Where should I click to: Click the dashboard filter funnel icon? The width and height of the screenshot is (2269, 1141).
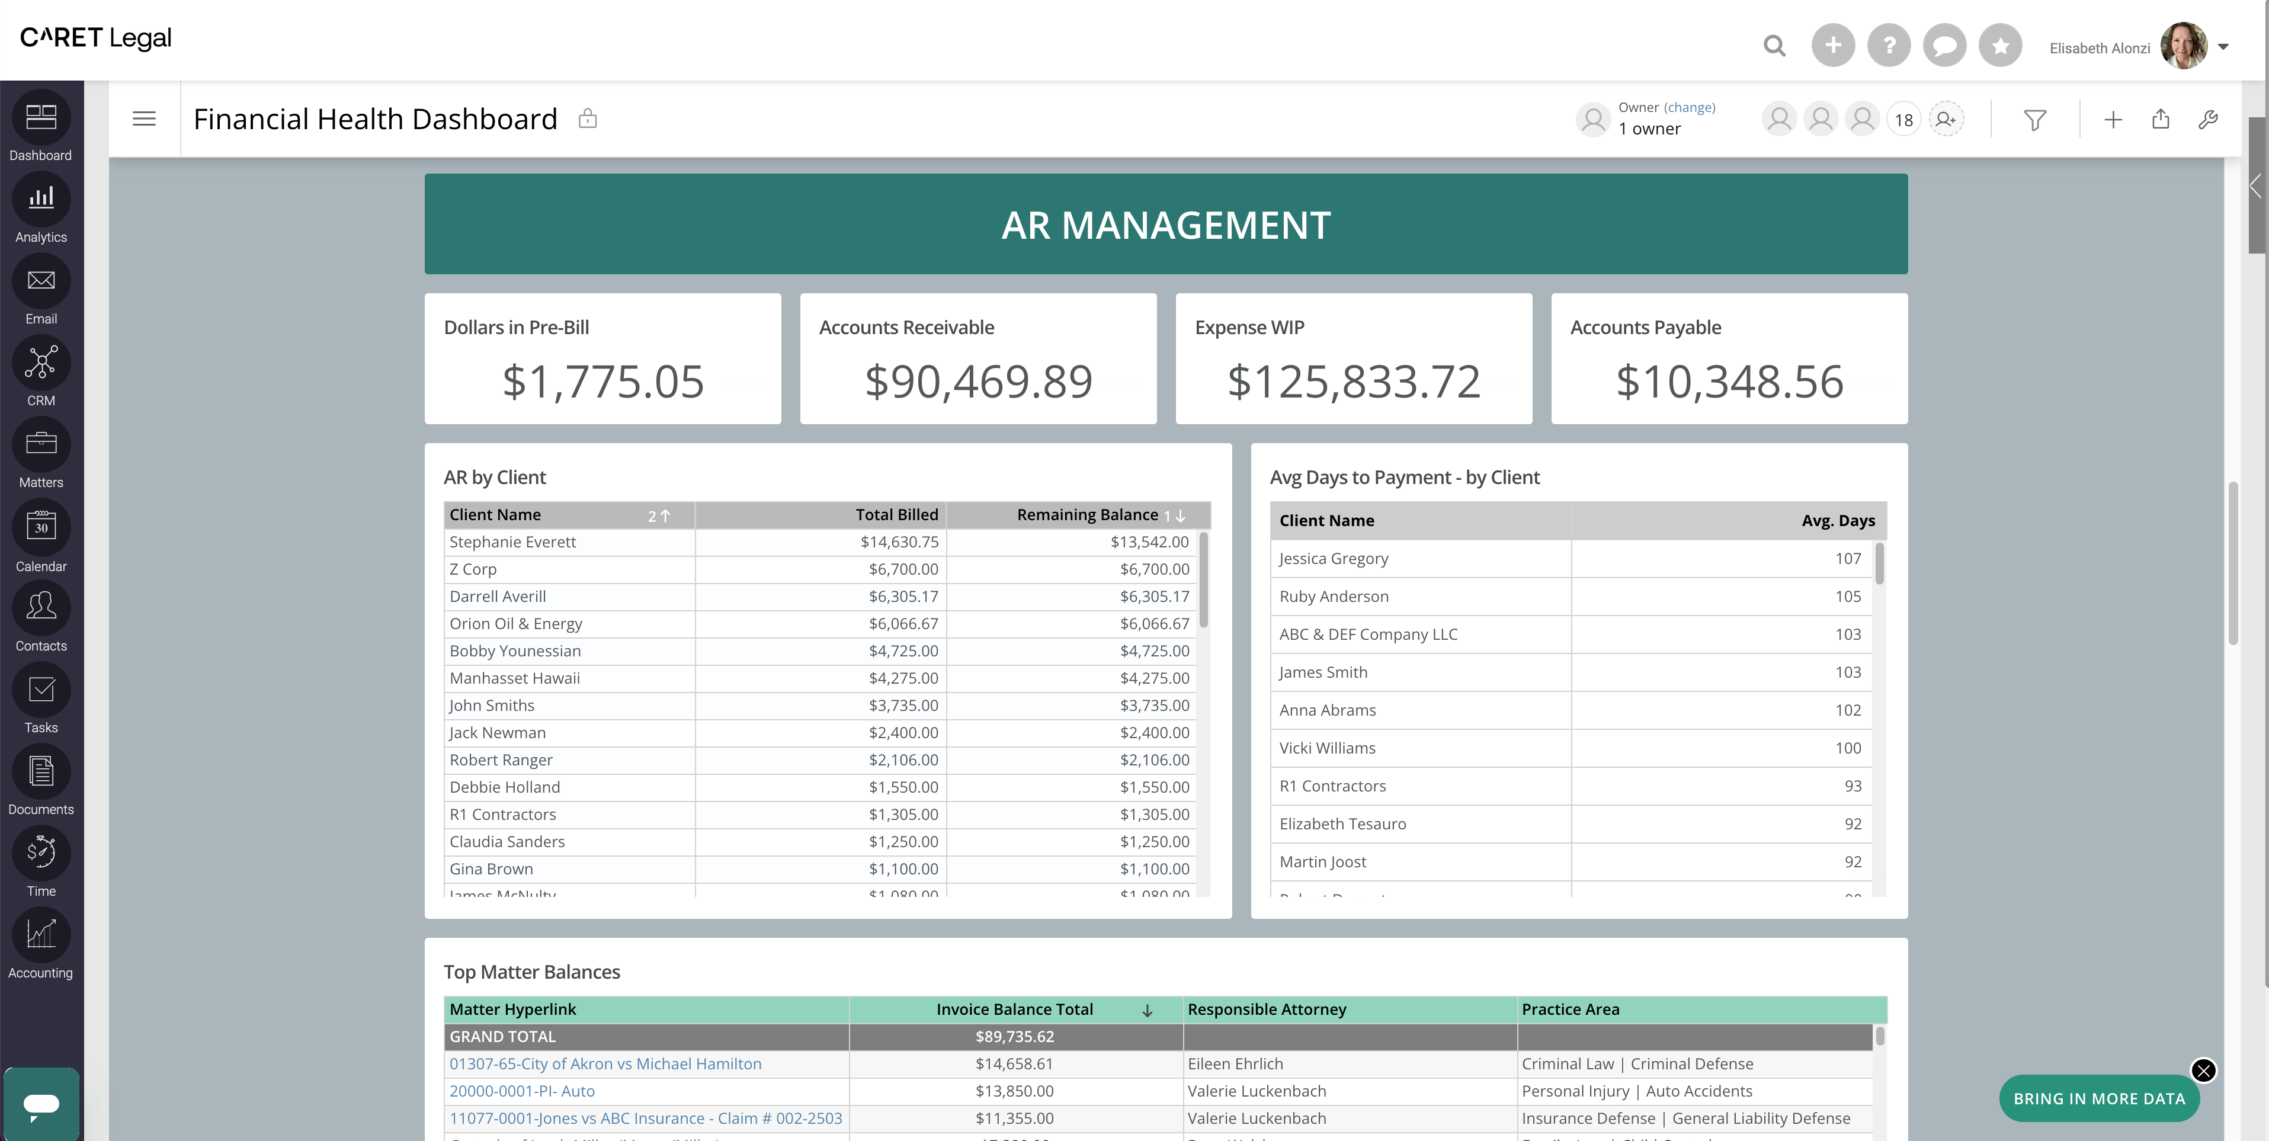(2035, 120)
